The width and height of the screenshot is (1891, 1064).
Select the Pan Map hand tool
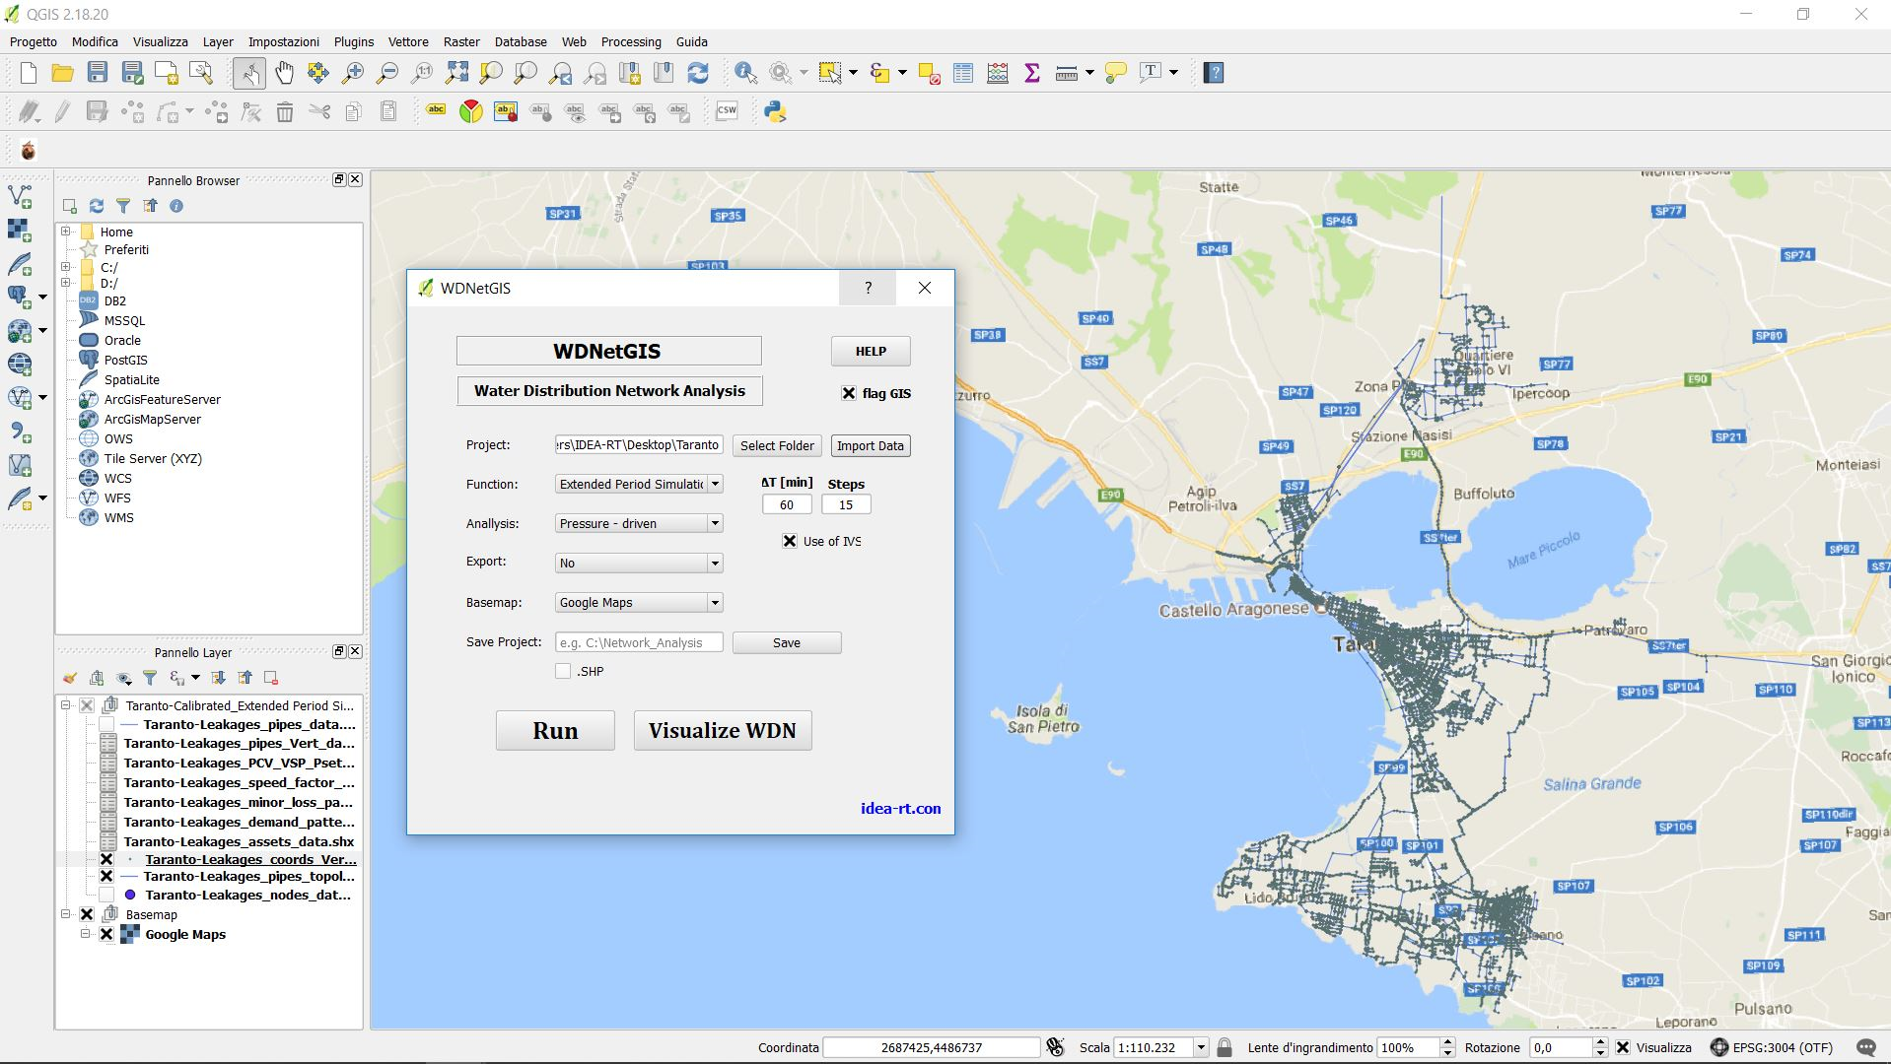point(284,72)
